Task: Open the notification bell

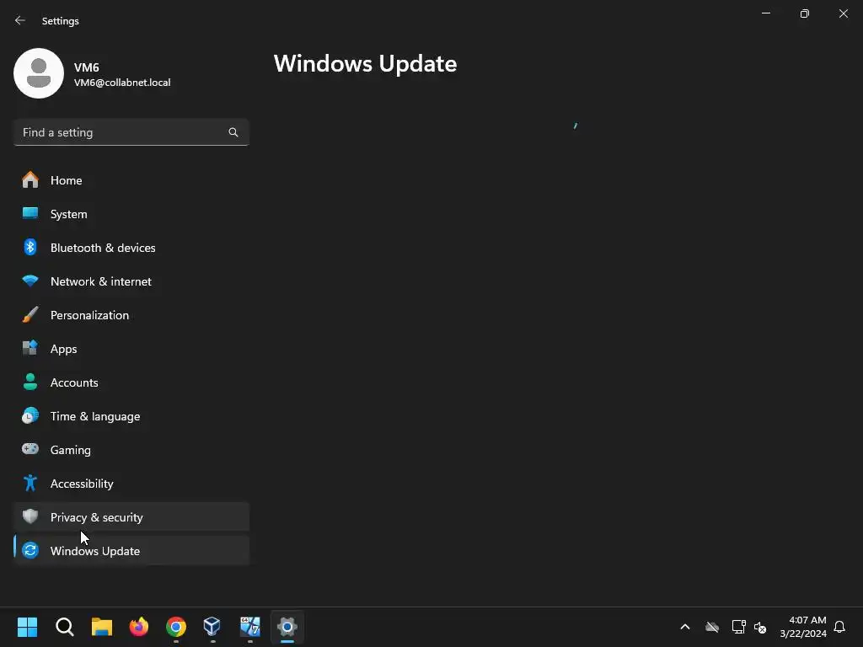Action: (839, 627)
